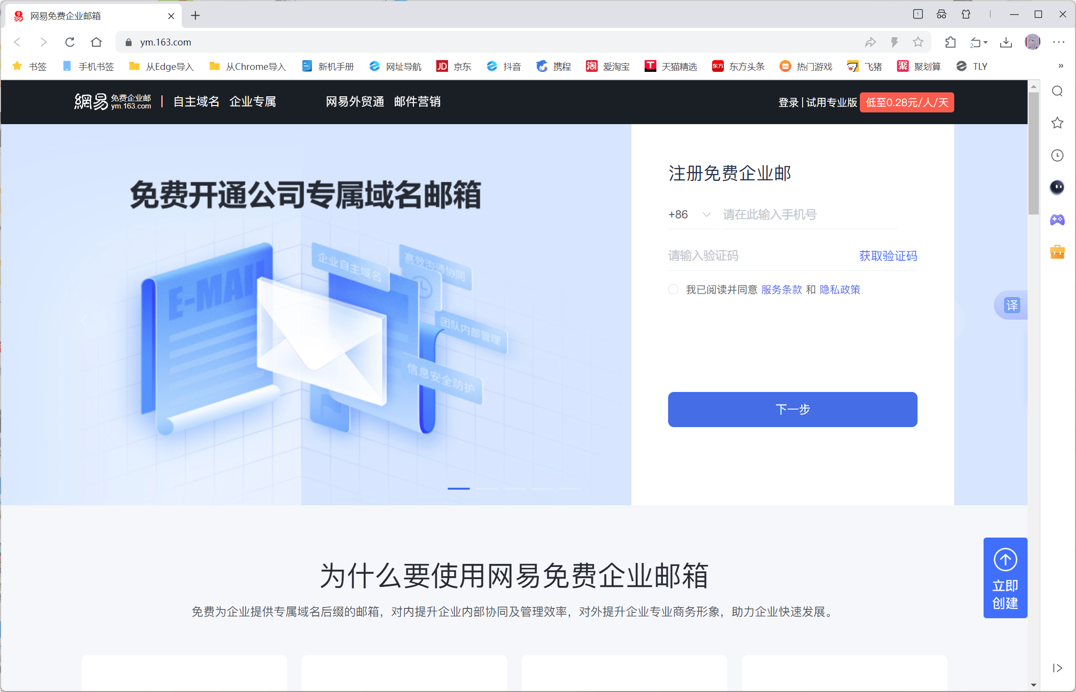Open the 东方头条 bookmark
The width and height of the screenshot is (1076, 692).
(739, 66)
